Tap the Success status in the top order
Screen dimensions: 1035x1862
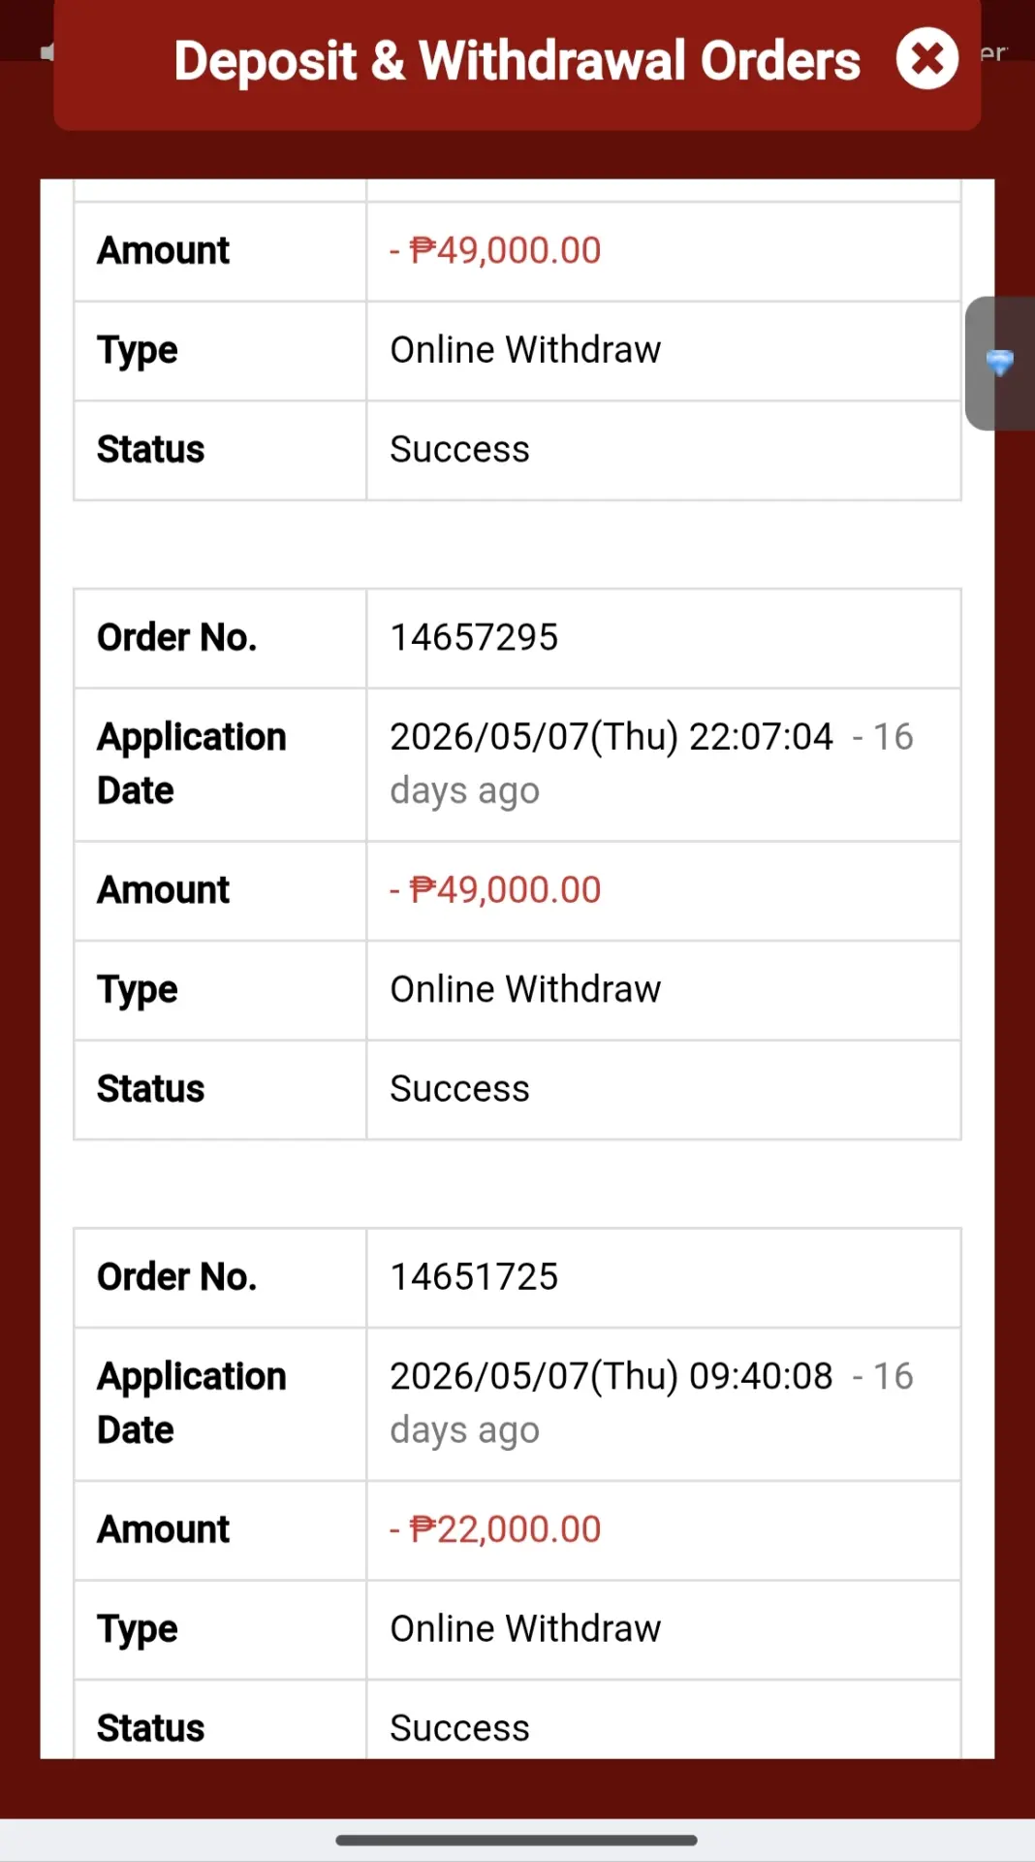pyautogui.click(x=459, y=449)
